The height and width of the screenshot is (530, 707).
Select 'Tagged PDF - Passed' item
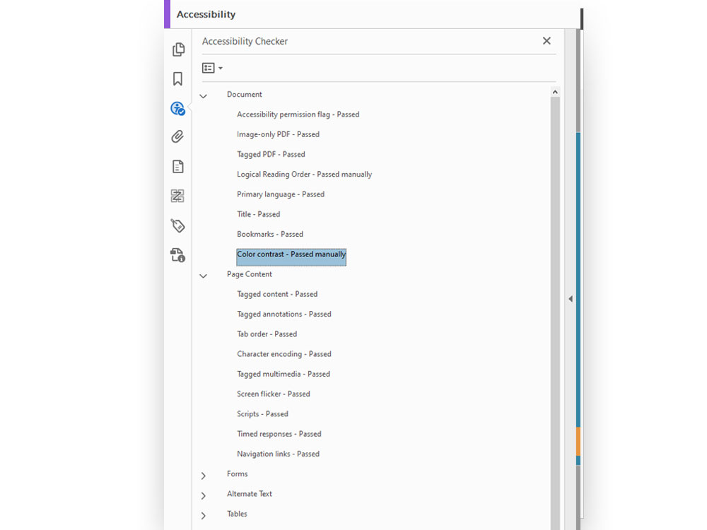pyautogui.click(x=271, y=154)
